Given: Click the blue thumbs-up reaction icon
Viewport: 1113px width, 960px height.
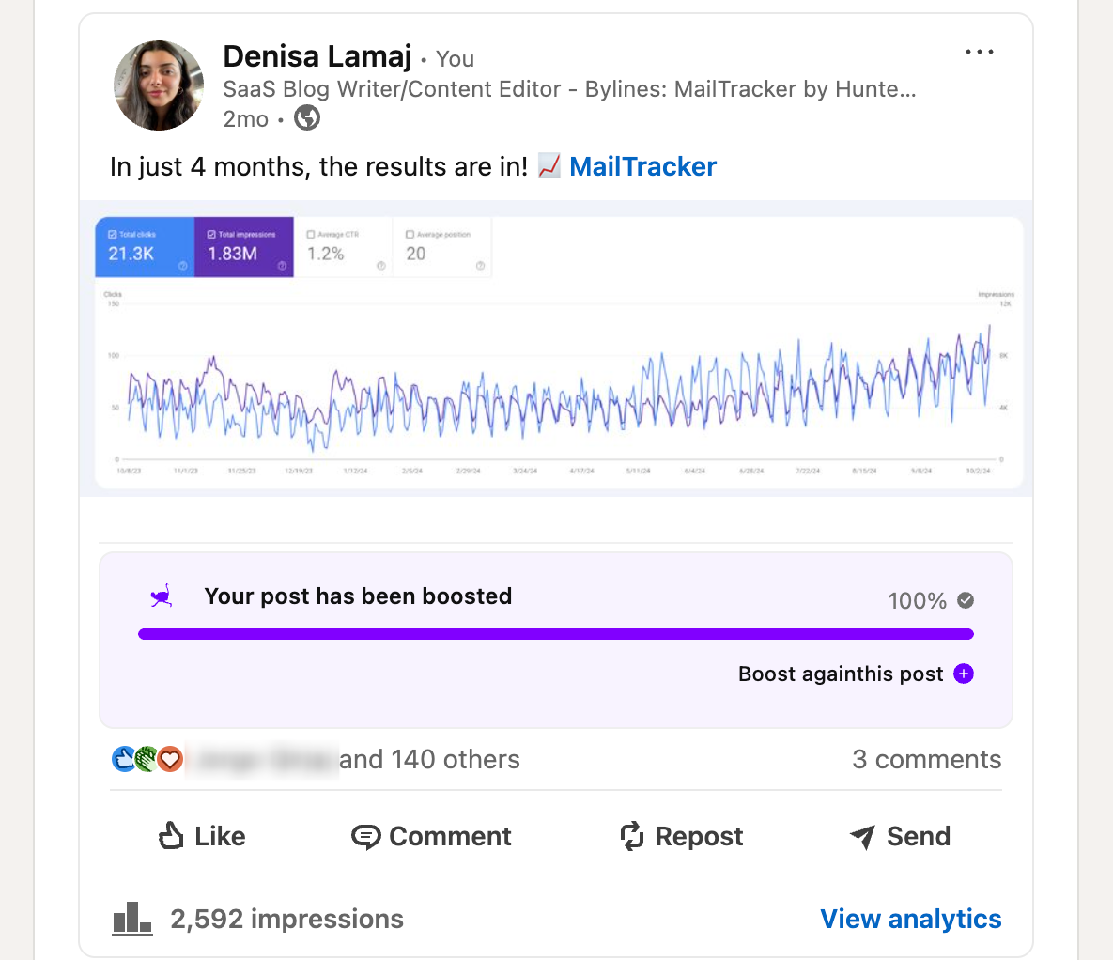Looking at the screenshot, I should [x=125, y=759].
